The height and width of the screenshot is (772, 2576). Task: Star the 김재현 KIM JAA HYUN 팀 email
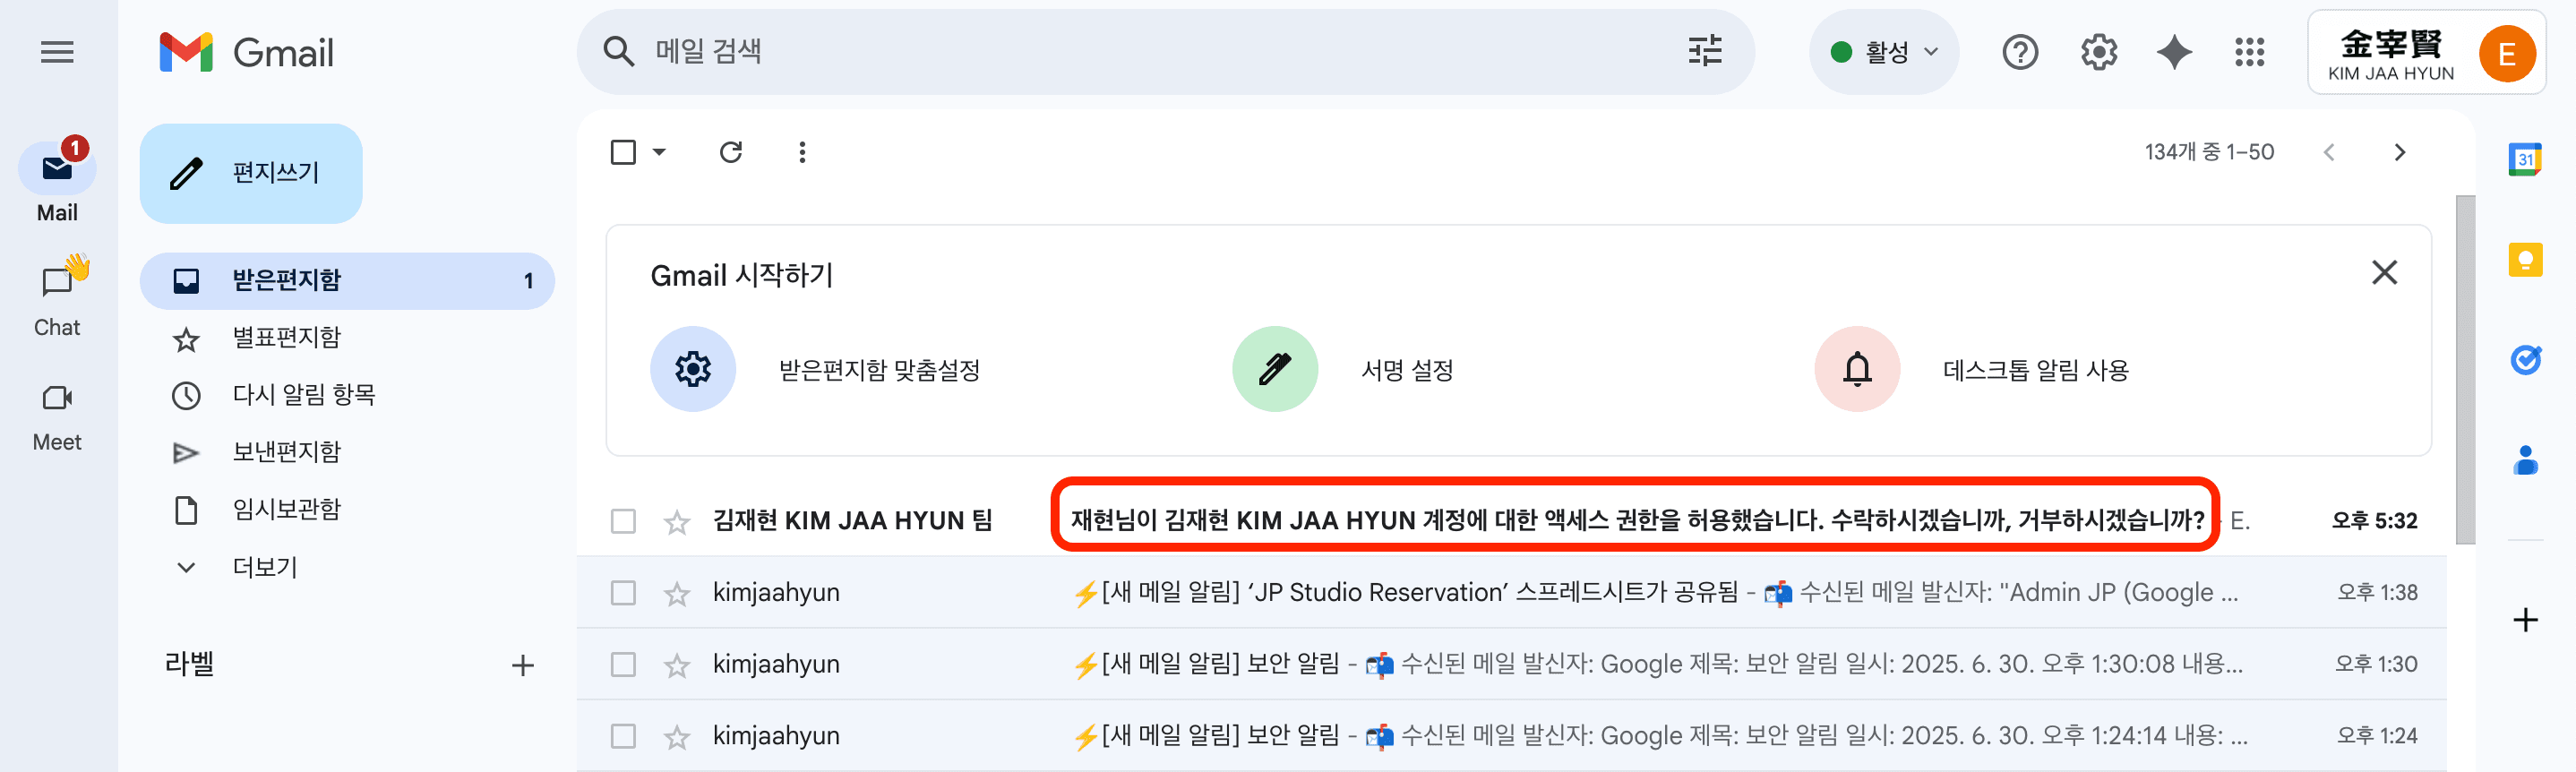click(x=676, y=521)
